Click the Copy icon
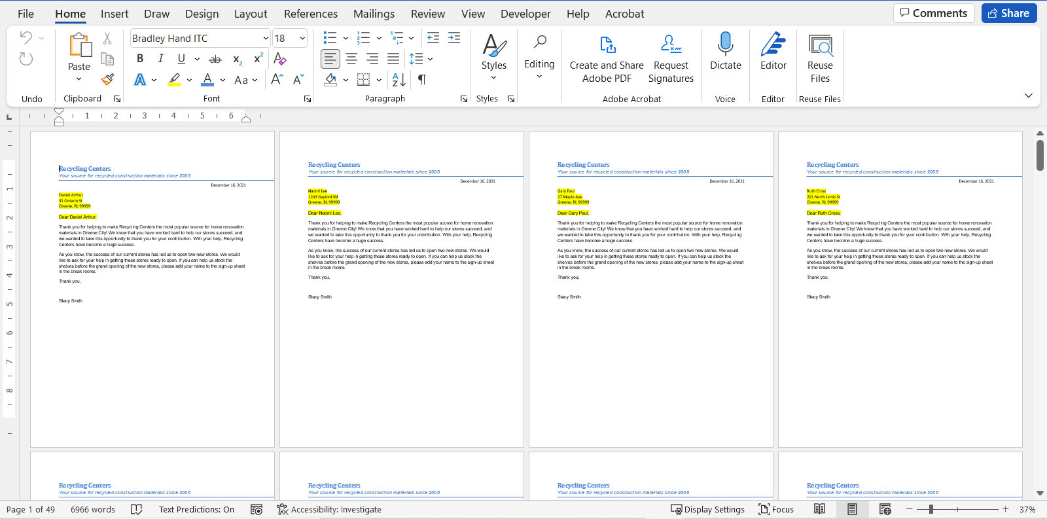The width and height of the screenshot is (1047, 519). 107,60
